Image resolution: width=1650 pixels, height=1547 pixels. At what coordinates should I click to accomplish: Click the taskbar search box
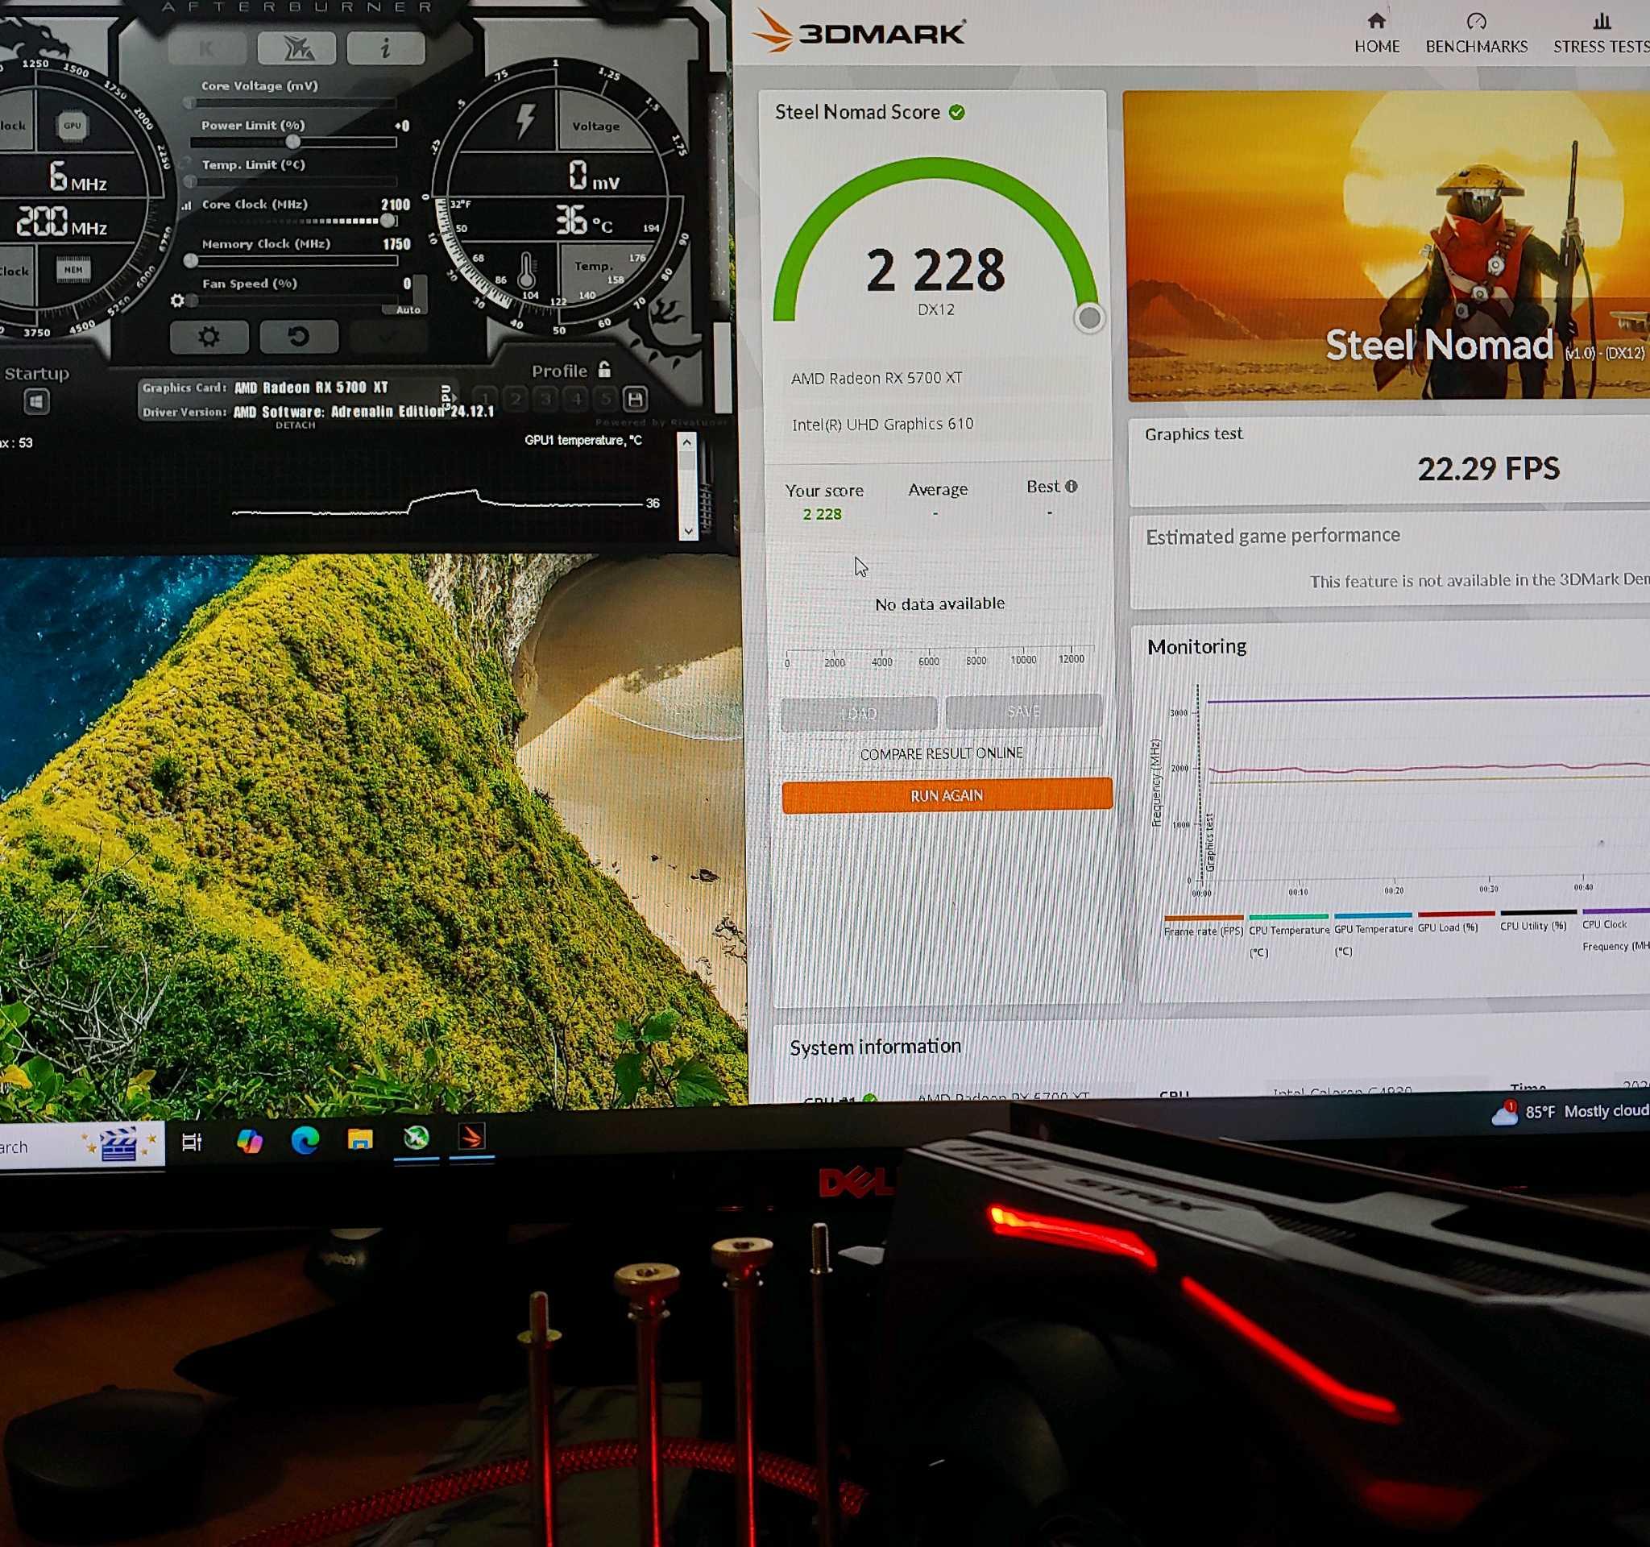point(82,1146)
